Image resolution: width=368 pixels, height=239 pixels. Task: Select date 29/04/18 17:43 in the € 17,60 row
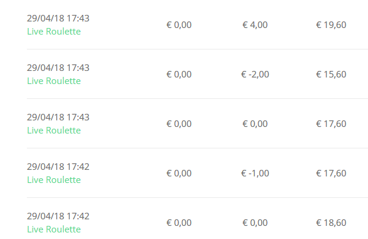click(x=58, y=117)
